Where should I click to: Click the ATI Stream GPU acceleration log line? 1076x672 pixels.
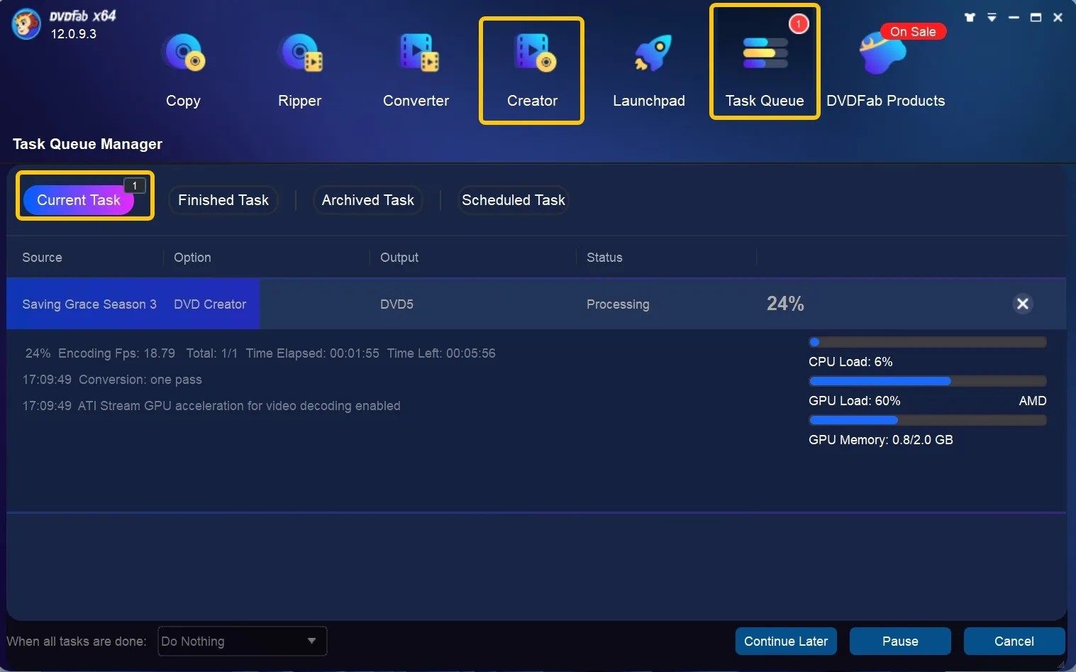tap(211, 406)
